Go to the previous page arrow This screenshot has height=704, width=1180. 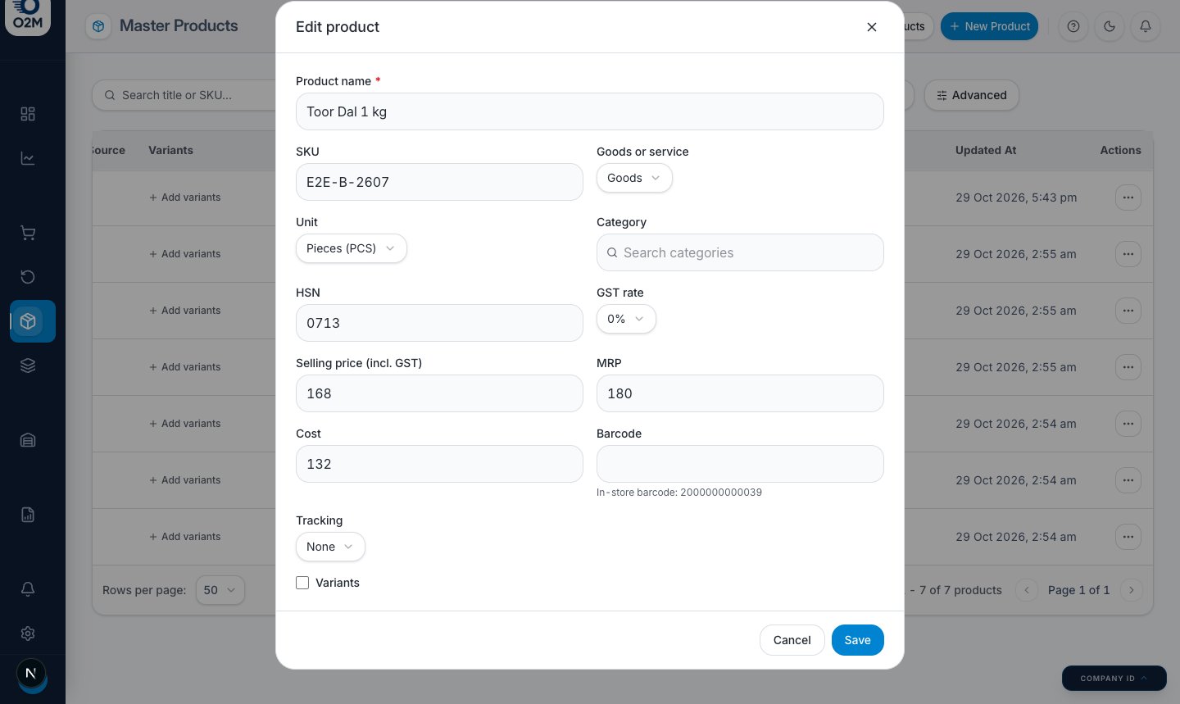coord(1027,590)
